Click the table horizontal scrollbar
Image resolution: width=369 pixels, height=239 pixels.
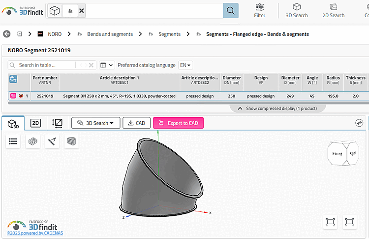tap(188, 103)
